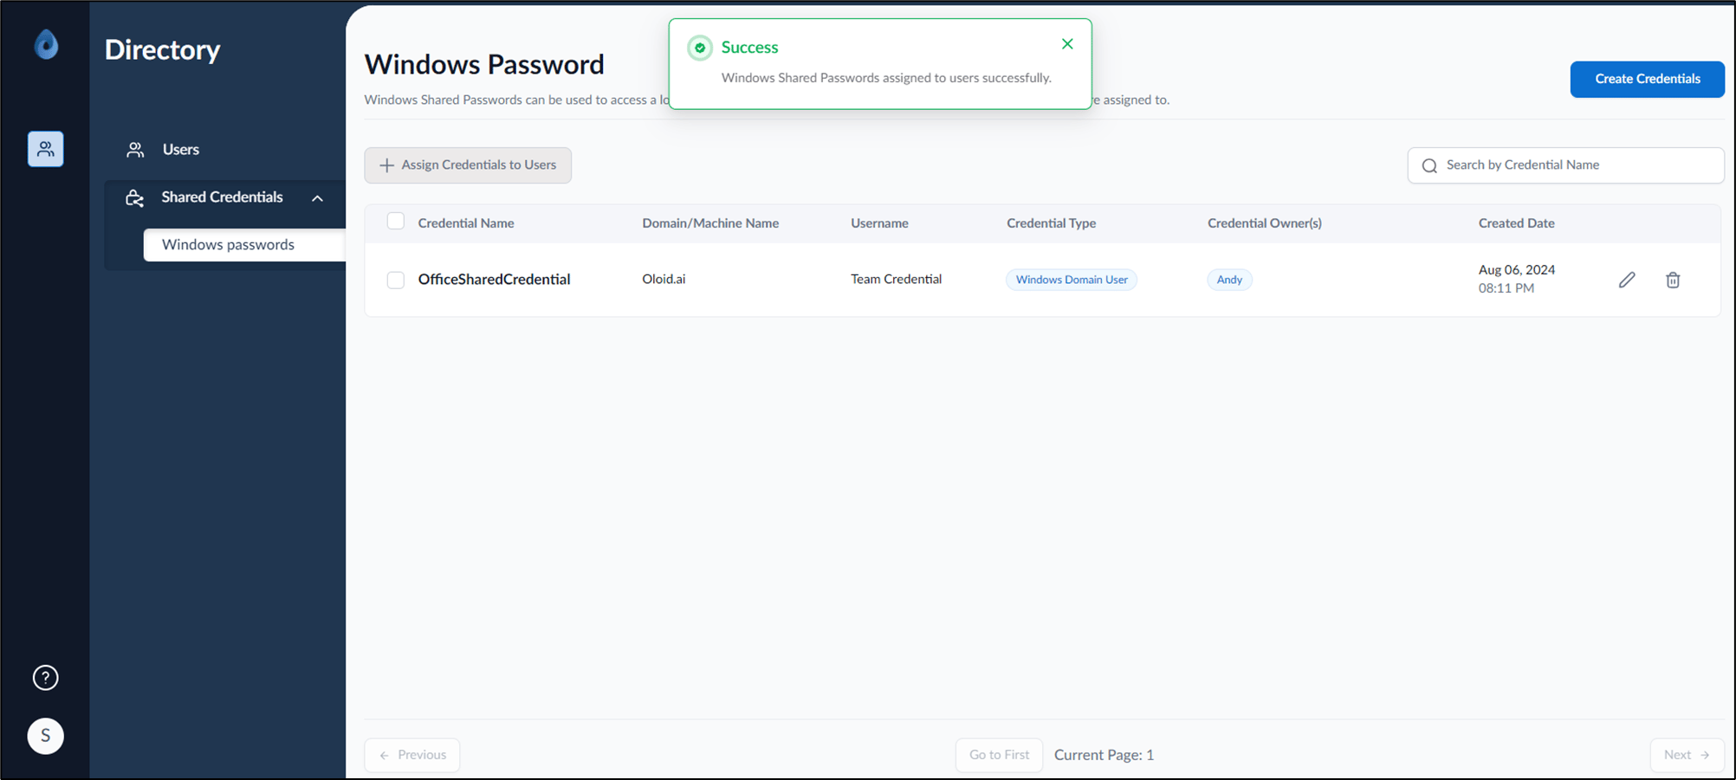Click the Directory sidebar title
This screenshot has width=1736, height=780.
(162, 50)
